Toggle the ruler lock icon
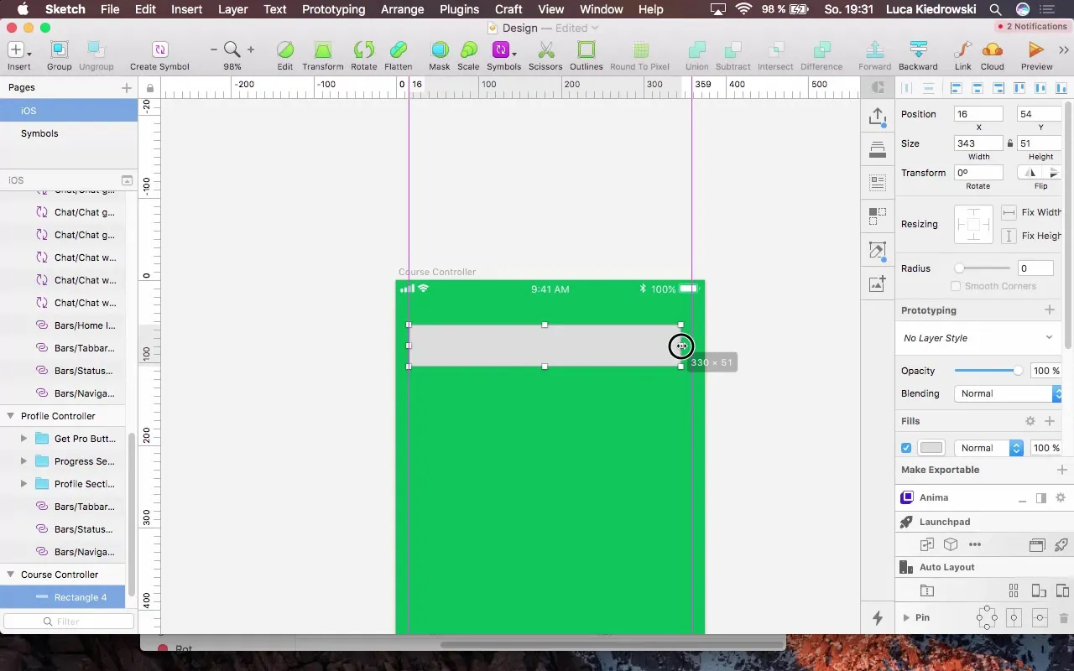 [x=150, y=88]
